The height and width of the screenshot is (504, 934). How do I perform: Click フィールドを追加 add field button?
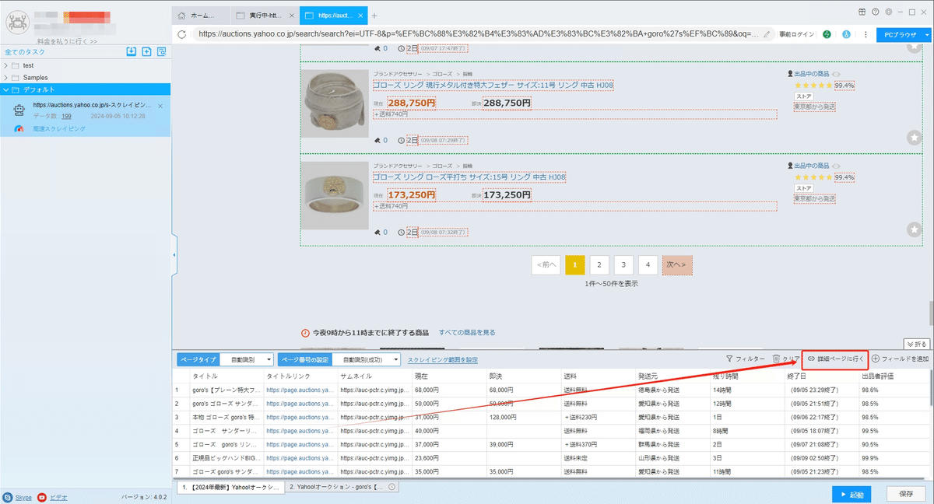pyautogui.click(x=900, y=359)
